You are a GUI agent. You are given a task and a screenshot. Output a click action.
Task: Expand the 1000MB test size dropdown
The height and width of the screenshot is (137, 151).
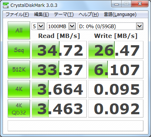coord(72,26)
